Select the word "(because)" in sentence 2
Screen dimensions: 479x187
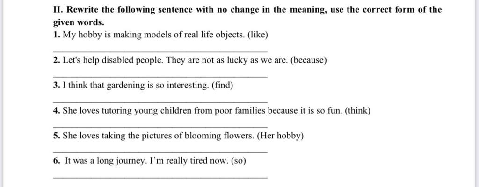[308, 60]
